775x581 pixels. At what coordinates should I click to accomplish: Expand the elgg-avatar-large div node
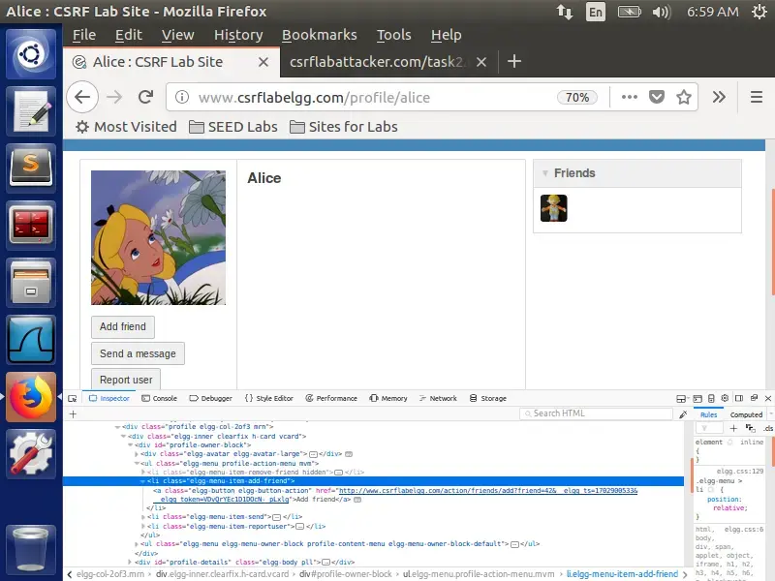point(137,454)
